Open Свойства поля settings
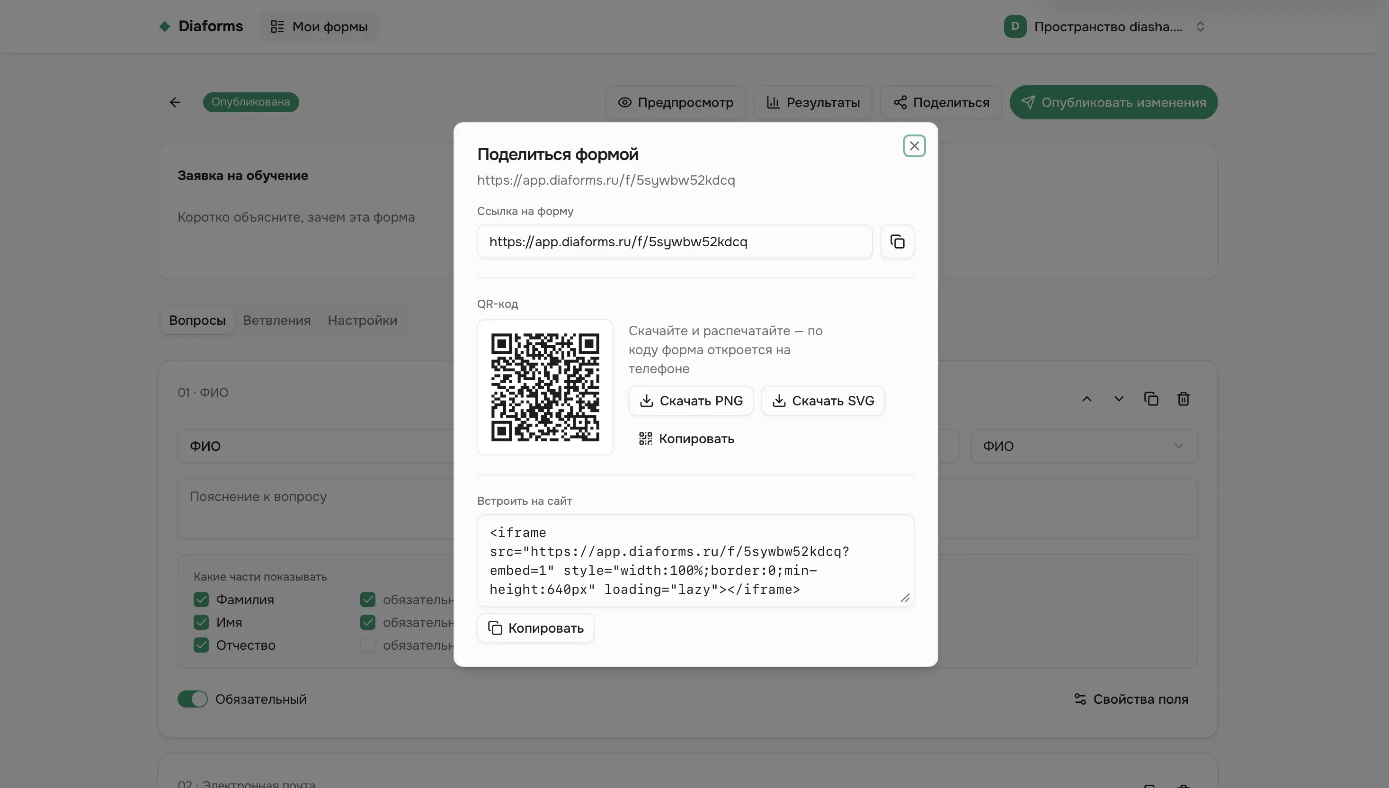The height and width of the screenshot is (788, 1389). click(1131, 699)
